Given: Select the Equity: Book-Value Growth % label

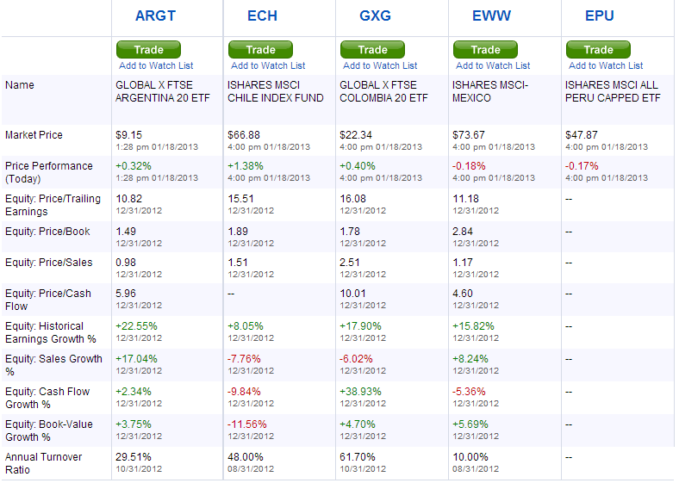Looking at the screenshot, I should pyautogui.click(x=49, y=431).
